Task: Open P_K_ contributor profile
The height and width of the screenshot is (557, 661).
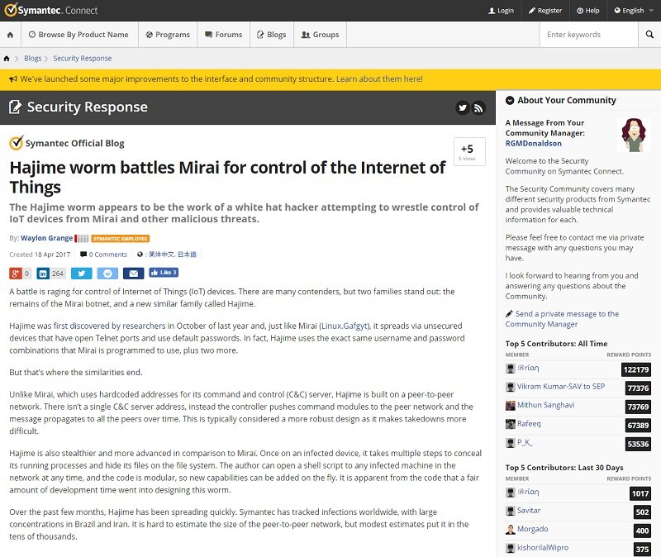Action: pyautogui.click(x=525, y=442)
